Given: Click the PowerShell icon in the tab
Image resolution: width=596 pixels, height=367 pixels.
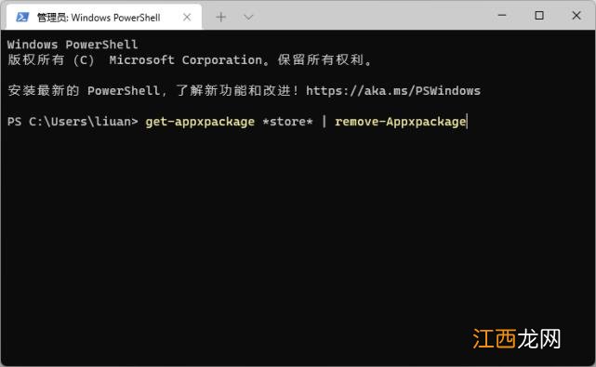Looking at the screenshot, I should pos(22,17).
